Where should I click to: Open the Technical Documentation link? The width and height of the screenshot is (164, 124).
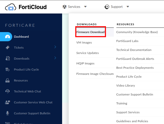click(134, 50)
